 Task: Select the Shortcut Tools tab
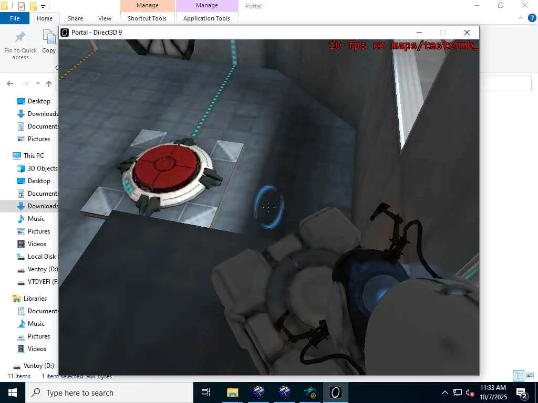tap(147, 18)
